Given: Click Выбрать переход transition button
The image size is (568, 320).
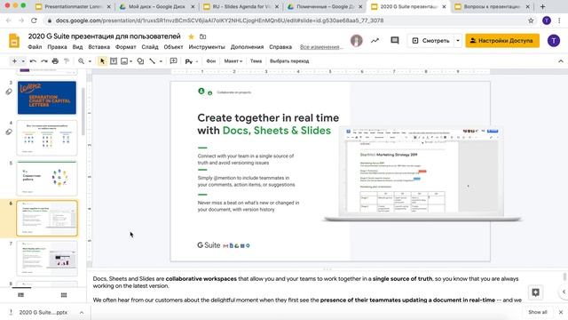Looking at the screenshot, I should click(289, 61).
